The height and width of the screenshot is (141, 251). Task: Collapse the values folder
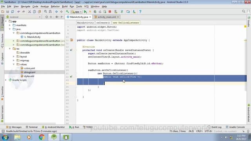point(14,64)
